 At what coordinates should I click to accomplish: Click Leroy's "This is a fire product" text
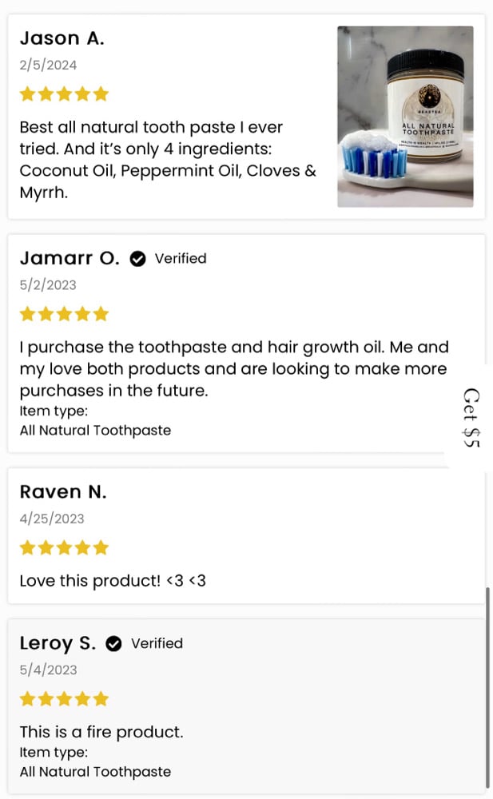[x=101, y=732]
